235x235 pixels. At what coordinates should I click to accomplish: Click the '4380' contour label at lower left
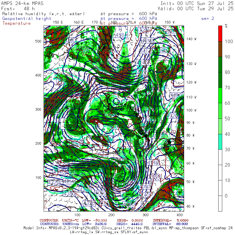pyautogui.click(x=69, y=194)
